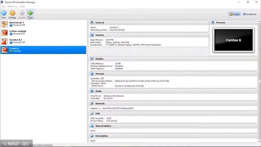
Task: Click the Display section monitor icon
Action: 92,59
